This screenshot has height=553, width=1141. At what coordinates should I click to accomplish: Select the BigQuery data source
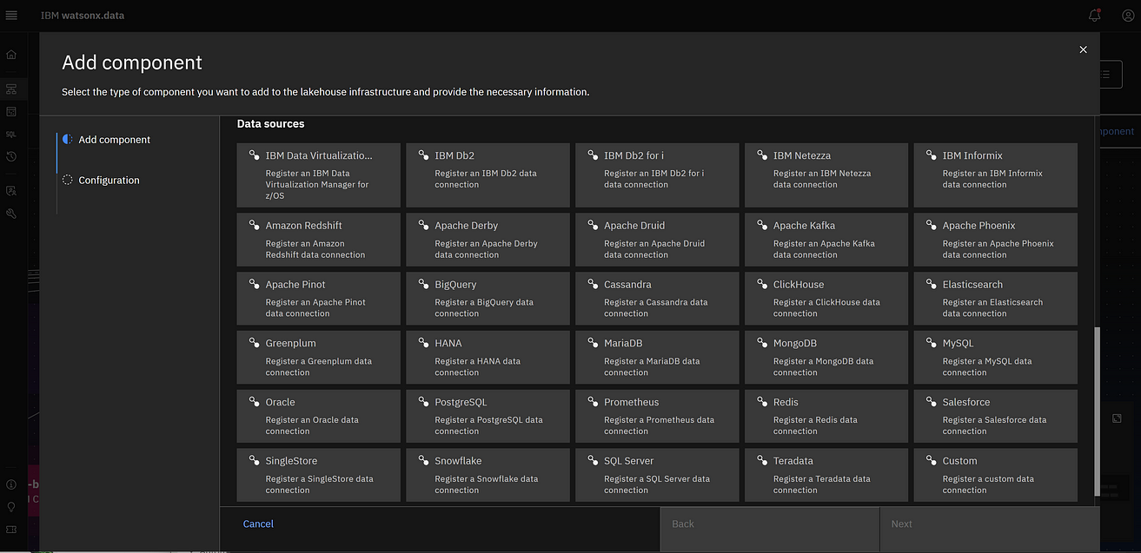pyautogui.click(x=488, y=299)
